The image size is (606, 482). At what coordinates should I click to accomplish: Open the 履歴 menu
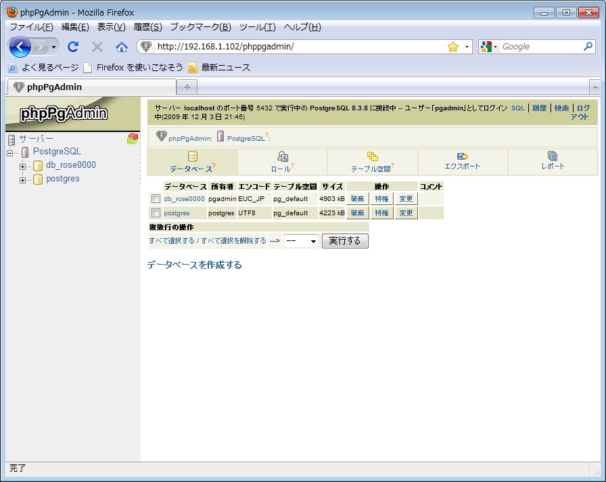147,27
